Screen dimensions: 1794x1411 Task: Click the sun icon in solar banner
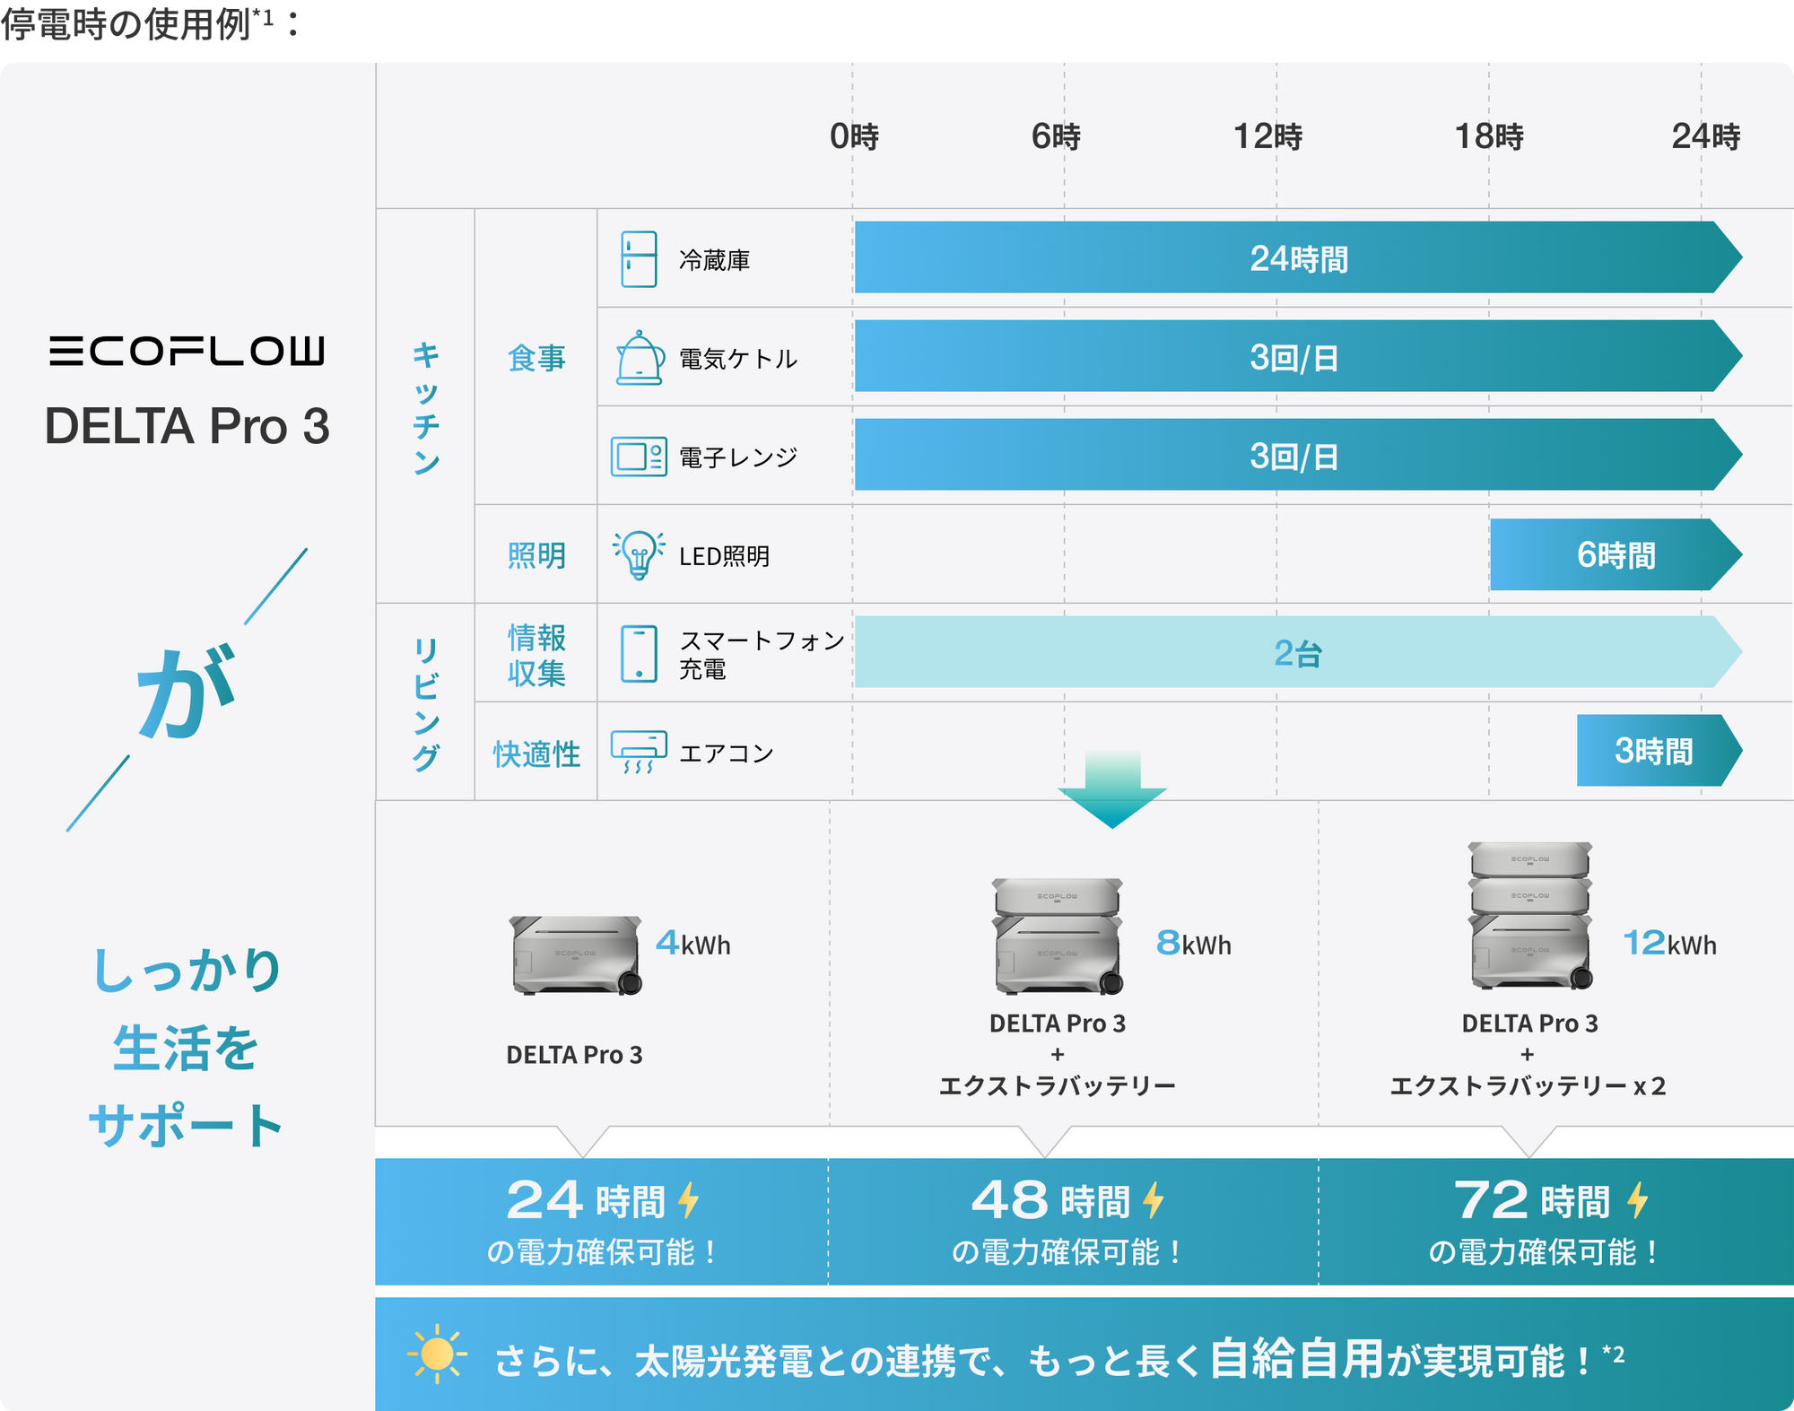[x=437, y=1354]
